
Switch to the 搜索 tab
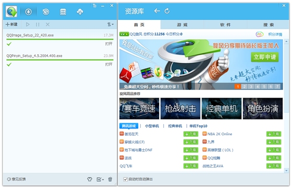coord(268,25)
